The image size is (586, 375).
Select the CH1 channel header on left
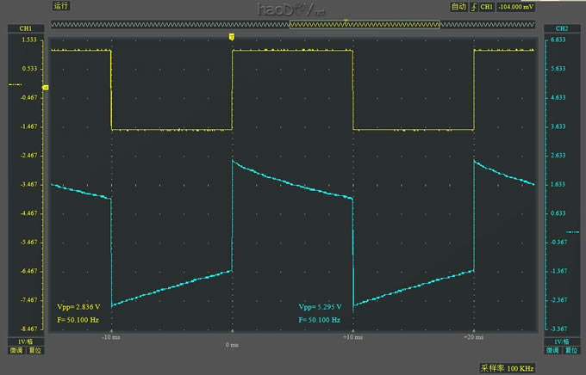pyautogui.click(x=26, y=28)
